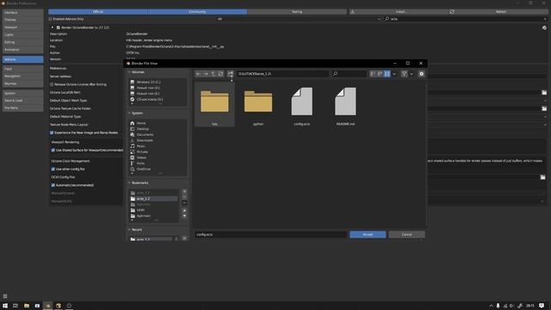Select the luts folder thumbnail
Image resolution: width=551 pixels, height=310 pixels.
click(214, 105)
